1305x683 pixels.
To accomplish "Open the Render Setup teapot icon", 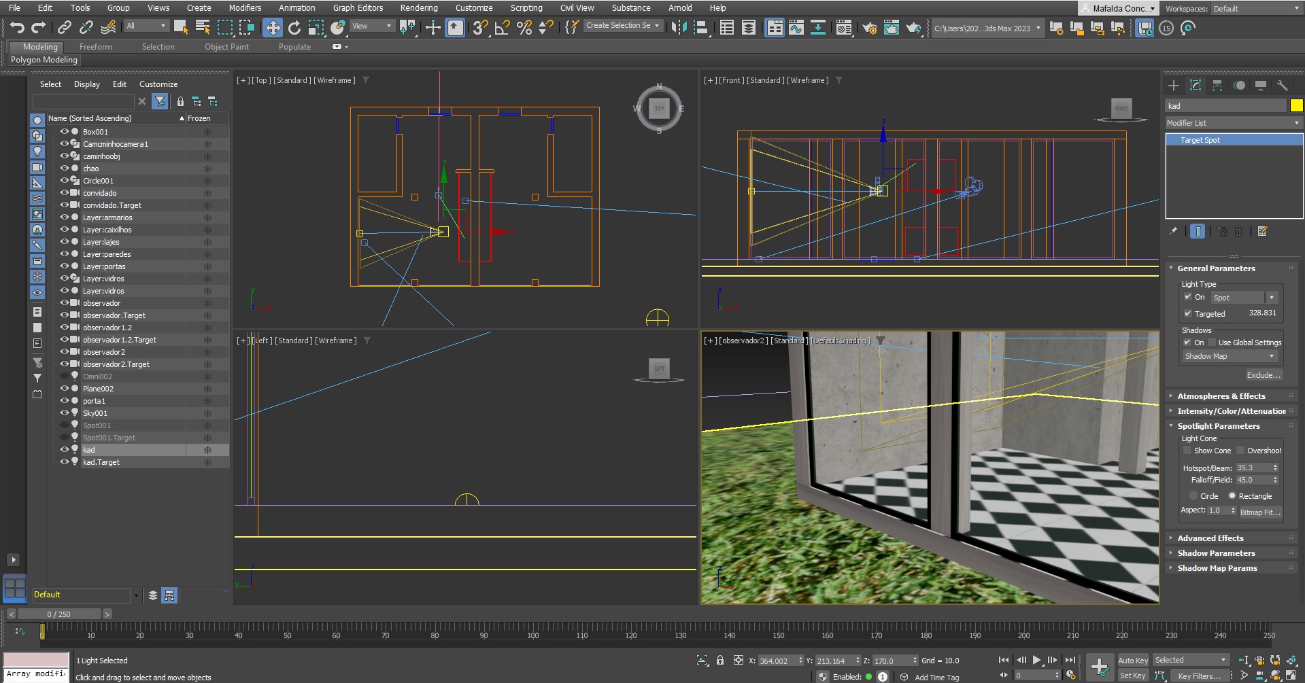I will coord(869,28).
